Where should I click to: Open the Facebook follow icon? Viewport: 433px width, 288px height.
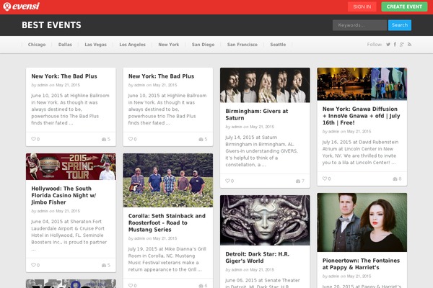(x=395, y=45)
